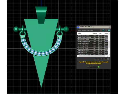Click the 1.88 grams cell
Viewport: 125px width, 94px height.
95,45
